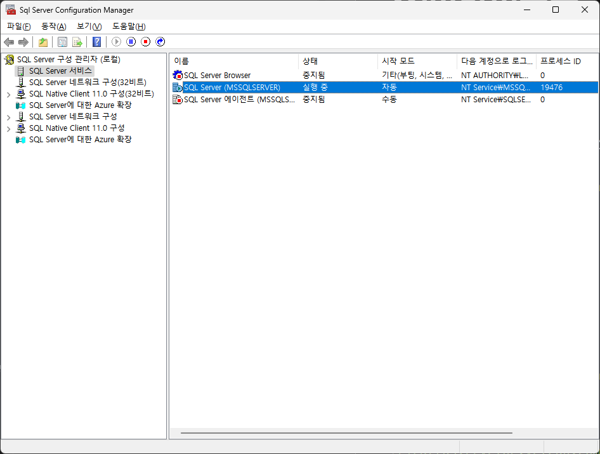Sort by the 이름 column header
Image resolution: width=600 pixels, height=454 pixels.
click(x=234, y=61)
